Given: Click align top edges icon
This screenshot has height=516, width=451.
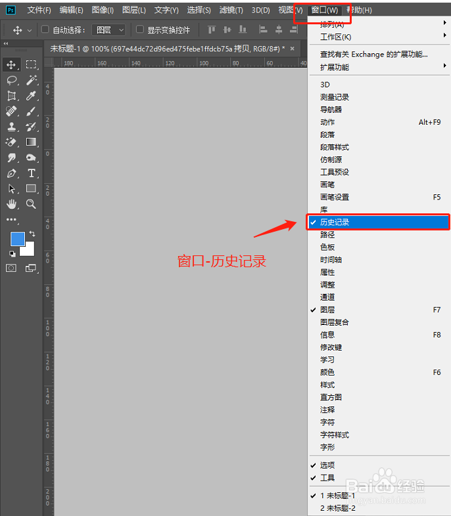Looking at the screenshot, I should coord(212,30).
